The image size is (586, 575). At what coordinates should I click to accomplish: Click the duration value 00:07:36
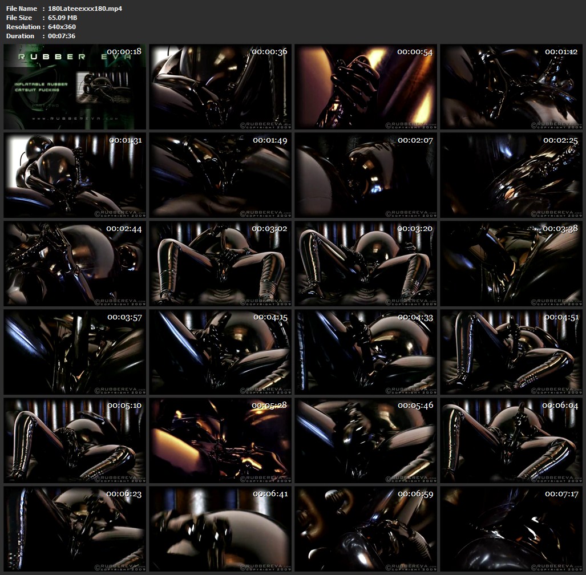62,36
